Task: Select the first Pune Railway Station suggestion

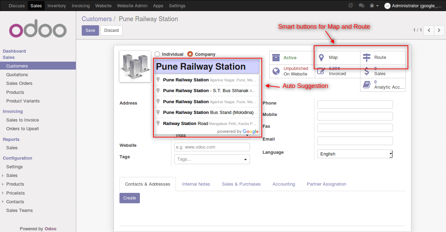Action: click(206, 79)
